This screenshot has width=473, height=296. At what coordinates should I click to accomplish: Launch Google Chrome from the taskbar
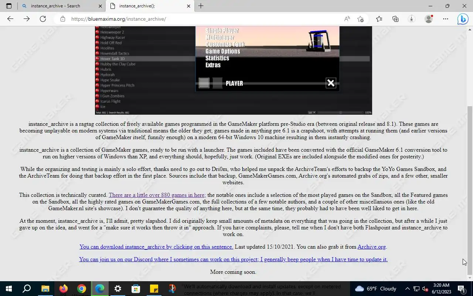click(82, 289)
